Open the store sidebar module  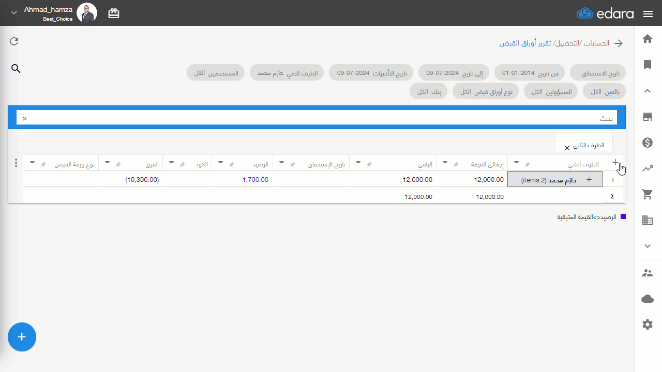(648, 117)
